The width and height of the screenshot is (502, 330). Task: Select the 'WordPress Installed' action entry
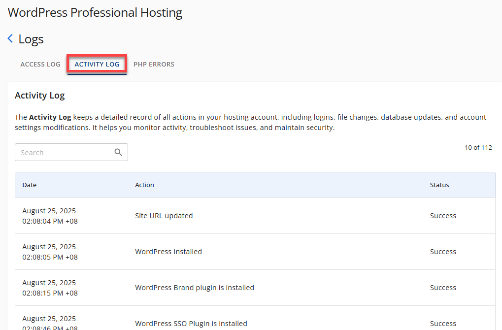click(x=168, y=252)
